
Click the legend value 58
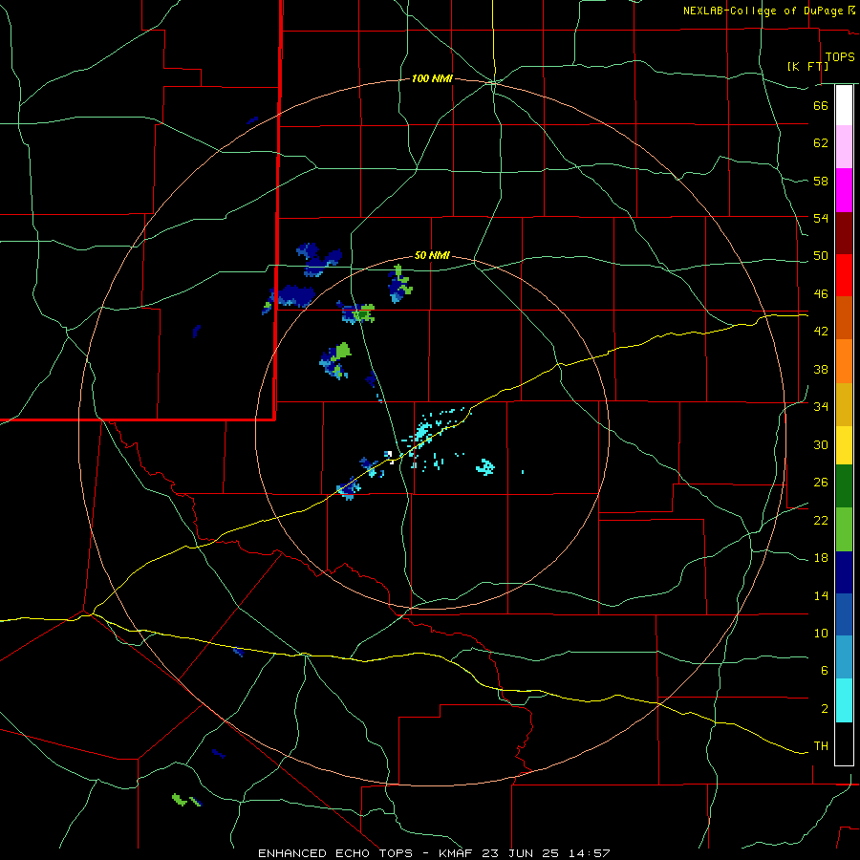(x=821, y=181)
